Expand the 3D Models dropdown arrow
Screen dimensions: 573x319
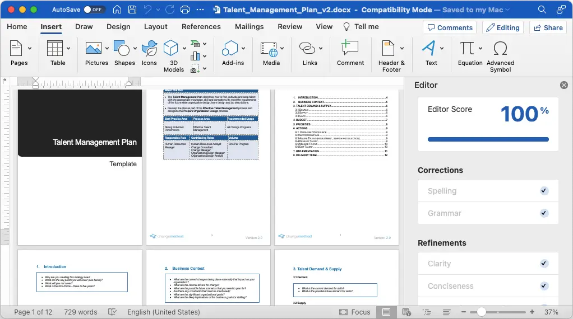click(x=184, y=48)
